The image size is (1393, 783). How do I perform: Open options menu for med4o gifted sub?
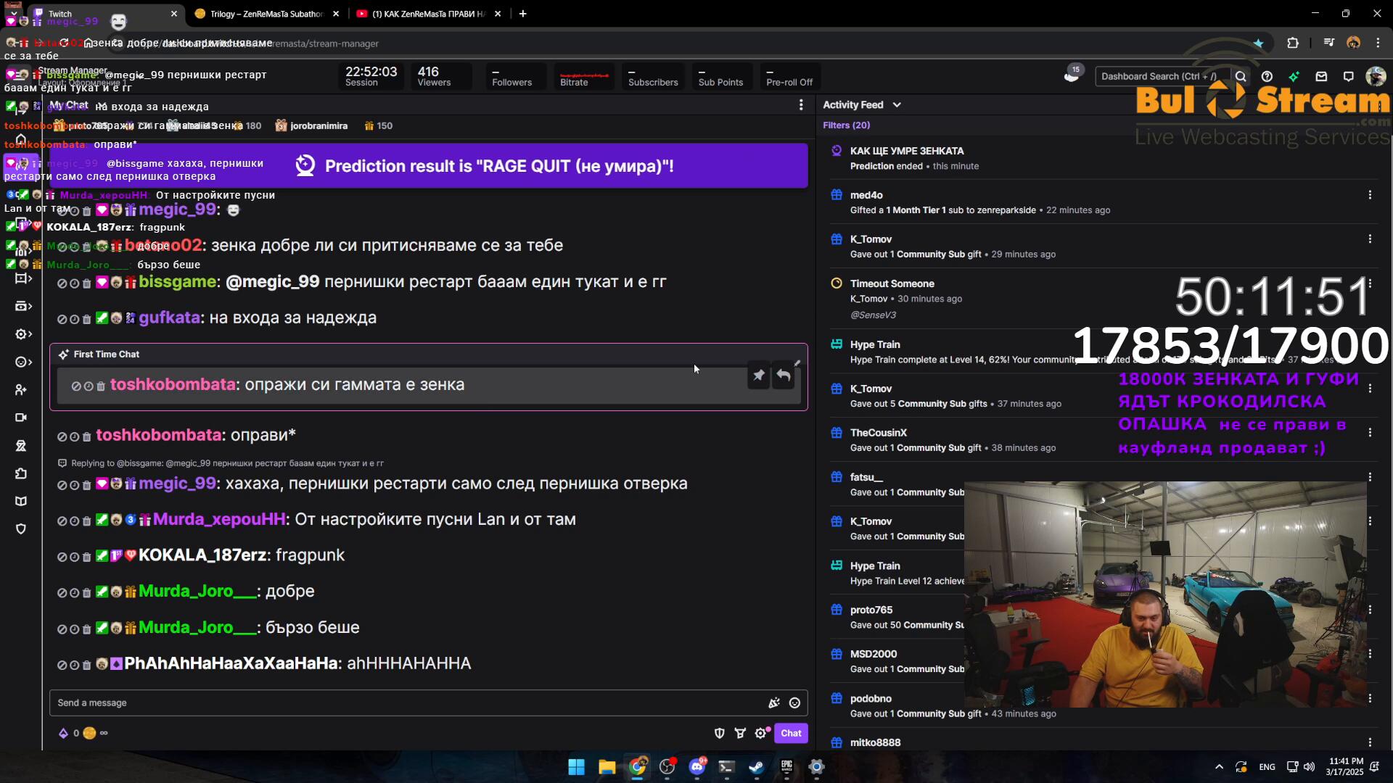point(1369,195)
